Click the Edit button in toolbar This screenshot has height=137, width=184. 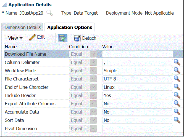tap(37, 37)
